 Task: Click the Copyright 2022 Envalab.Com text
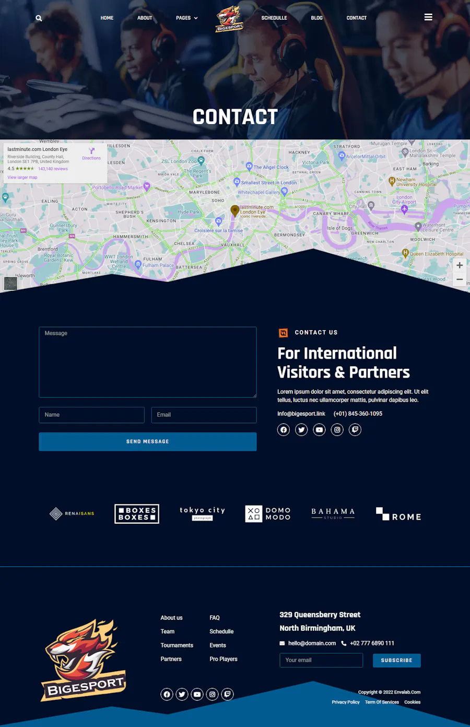[389, 692]
